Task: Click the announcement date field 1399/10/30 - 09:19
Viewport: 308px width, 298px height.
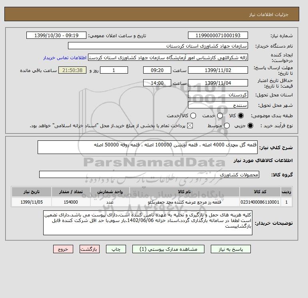Action: (56, 35)
